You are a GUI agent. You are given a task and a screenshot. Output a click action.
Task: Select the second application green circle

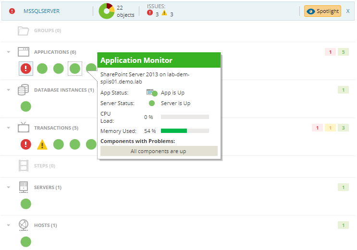coord(42,68)
